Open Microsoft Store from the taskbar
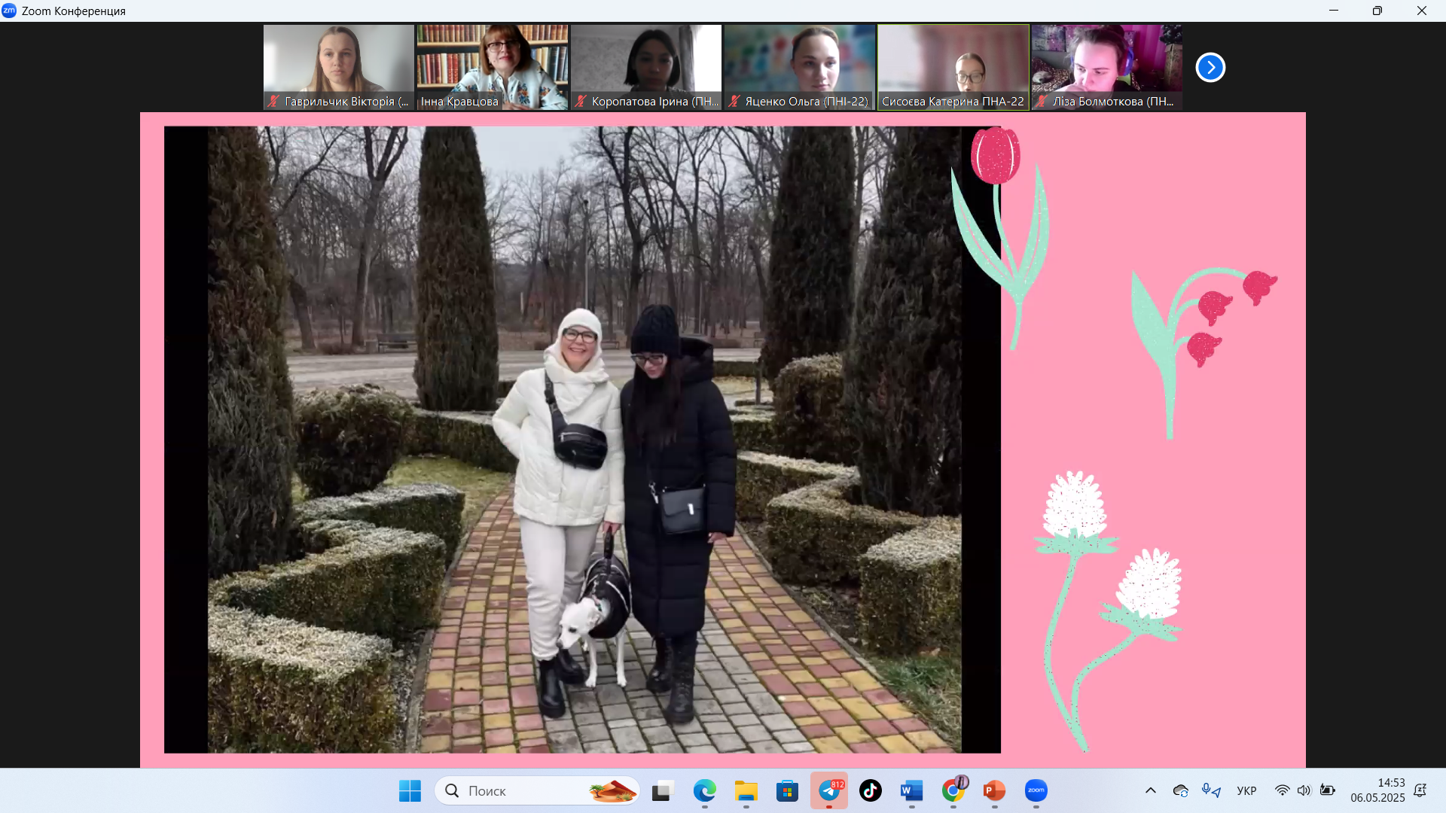The image size is (1446, 813). (788, 790)
